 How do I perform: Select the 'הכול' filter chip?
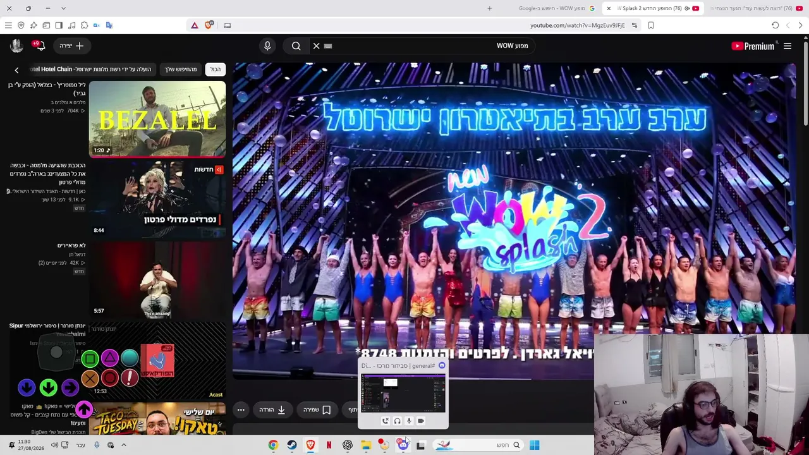(x=216, y=70)
